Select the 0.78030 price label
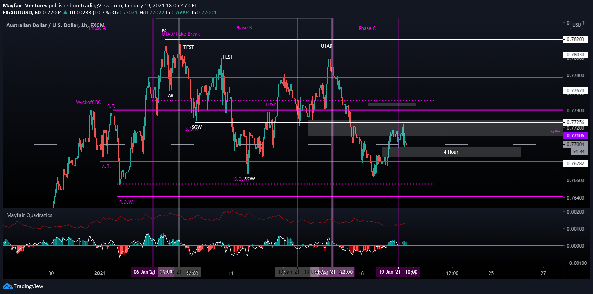The image size is (593, 294). point(576,55)
